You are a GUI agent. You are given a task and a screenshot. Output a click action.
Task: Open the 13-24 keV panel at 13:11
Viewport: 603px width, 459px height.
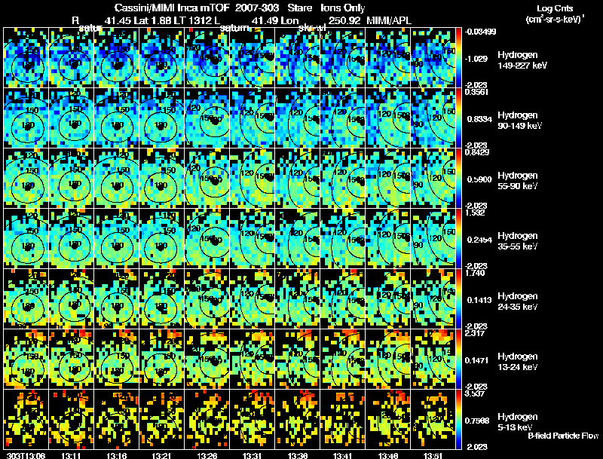(x=71, y=360)
